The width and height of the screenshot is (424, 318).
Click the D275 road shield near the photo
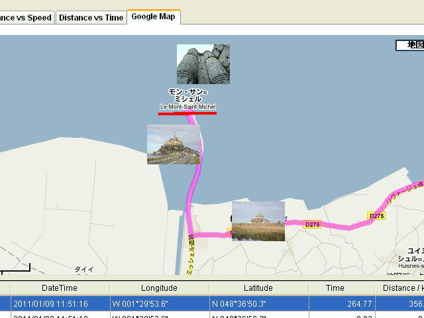312,225
